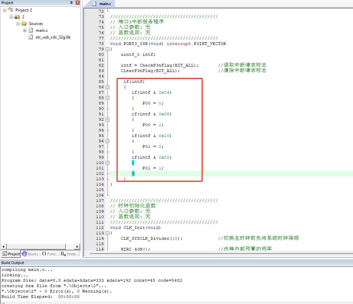Click the 'if(intf & 0x20)' condition

point(152,158)
